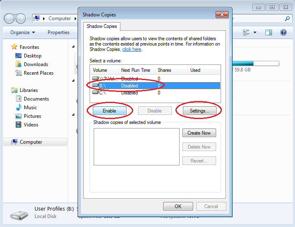Click the Downloads folder icon
The image size is (295, 227).
pyautogui.click(x=18, y=64)
